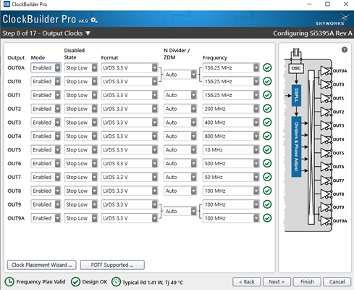Click the Typical Pd power gauge icon

[116, 282]
